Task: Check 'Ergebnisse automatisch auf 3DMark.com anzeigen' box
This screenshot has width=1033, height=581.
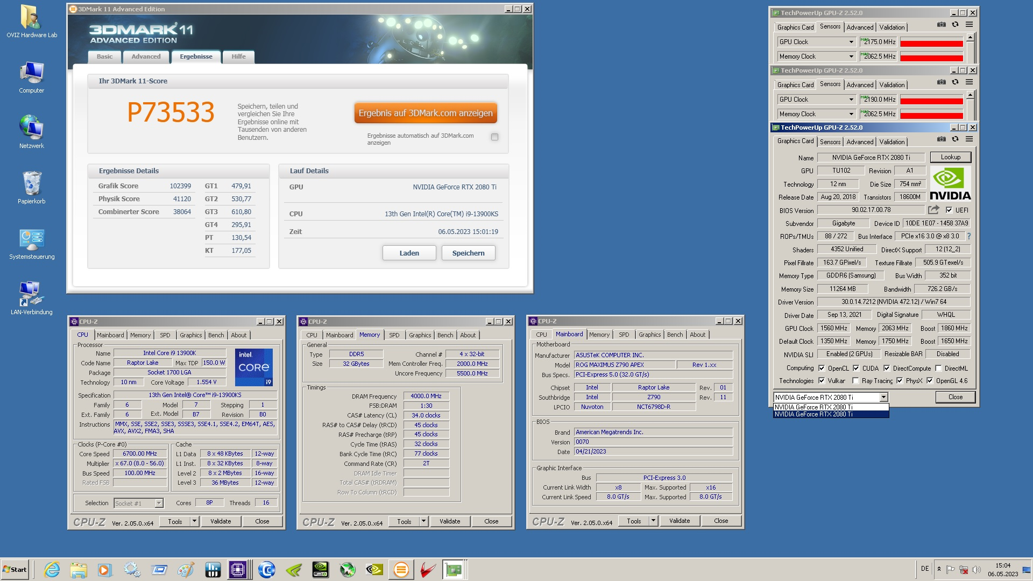Action: 494,137
